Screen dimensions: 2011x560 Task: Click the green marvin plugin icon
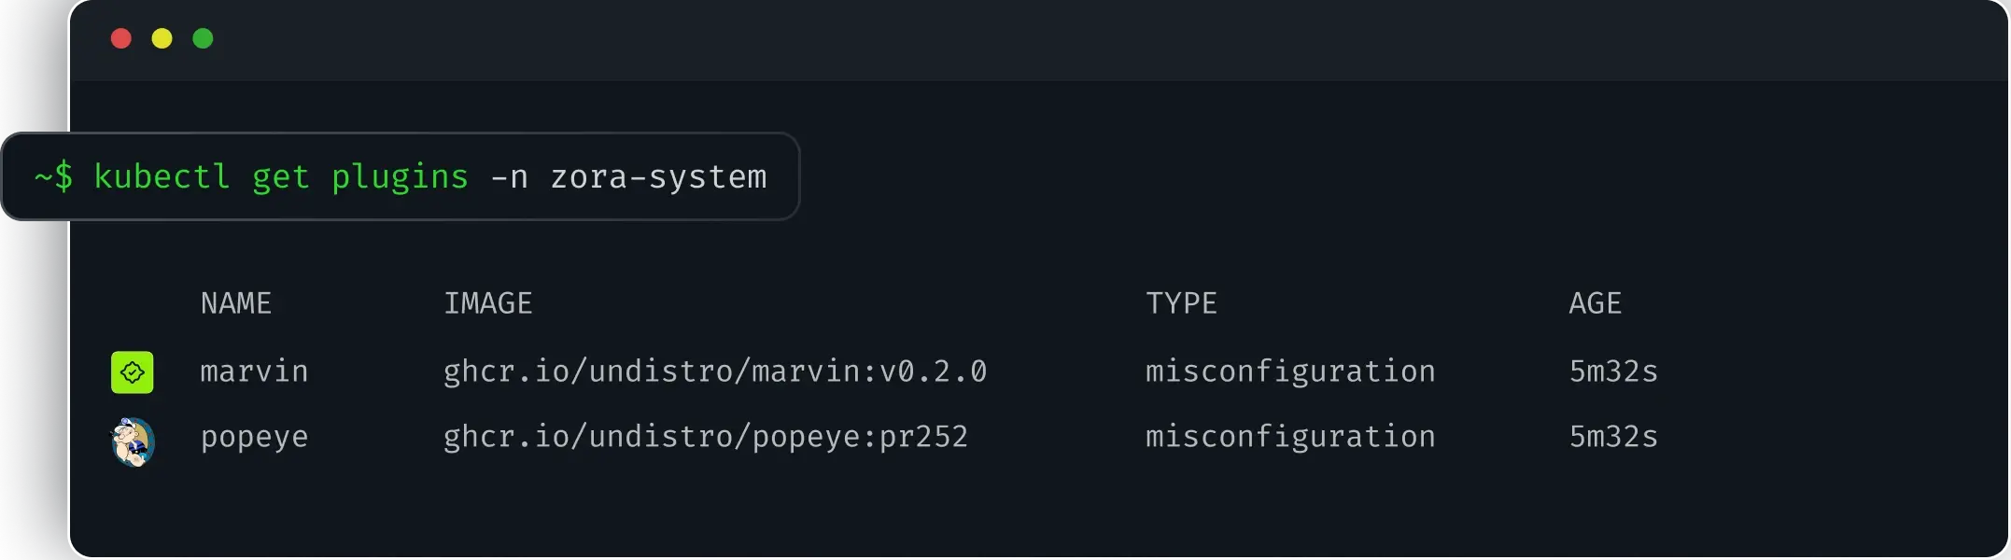(x=133, y=372)
